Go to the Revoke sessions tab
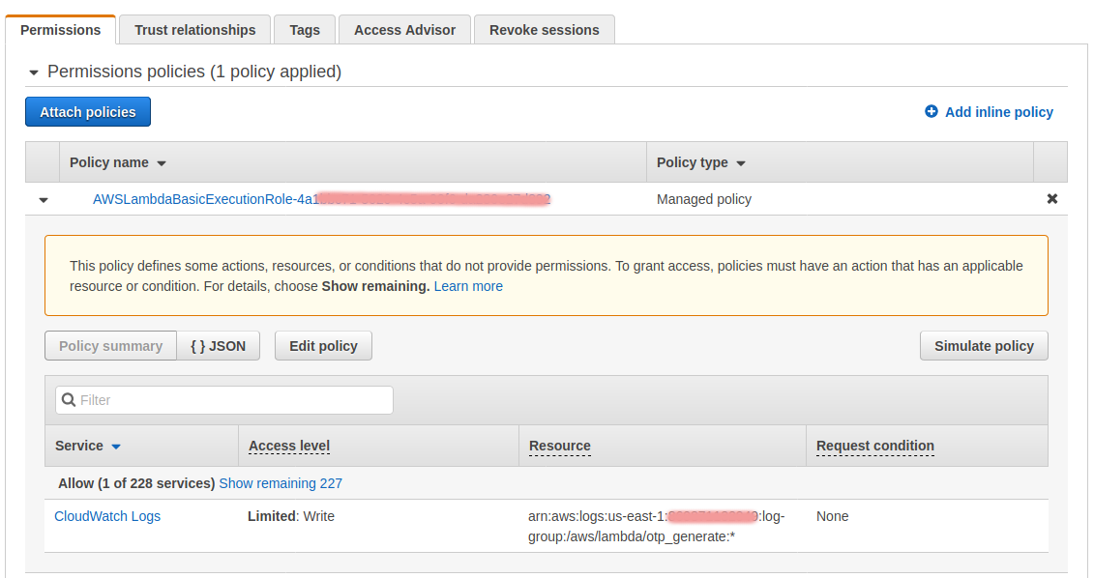The width and height of the screenshot is (1094, 578). [x=544, y=30]
